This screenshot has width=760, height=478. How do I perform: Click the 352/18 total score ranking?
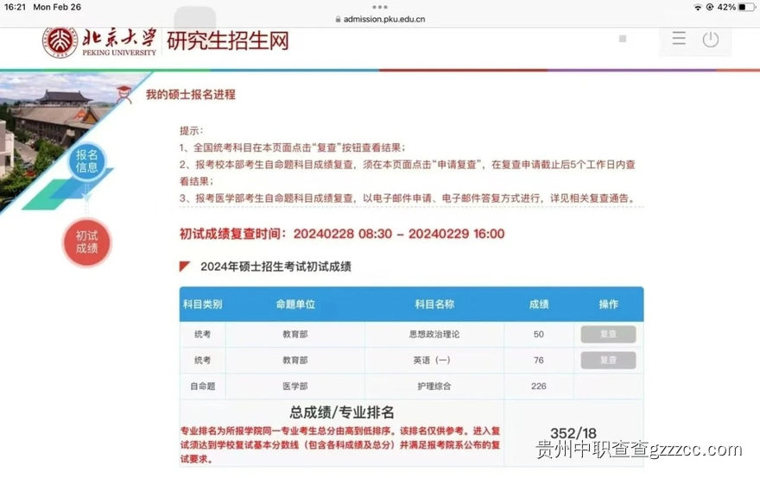573,433
